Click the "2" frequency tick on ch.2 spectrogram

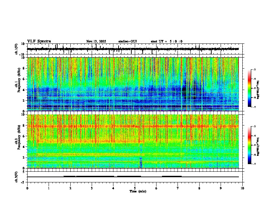pos(24,158)
